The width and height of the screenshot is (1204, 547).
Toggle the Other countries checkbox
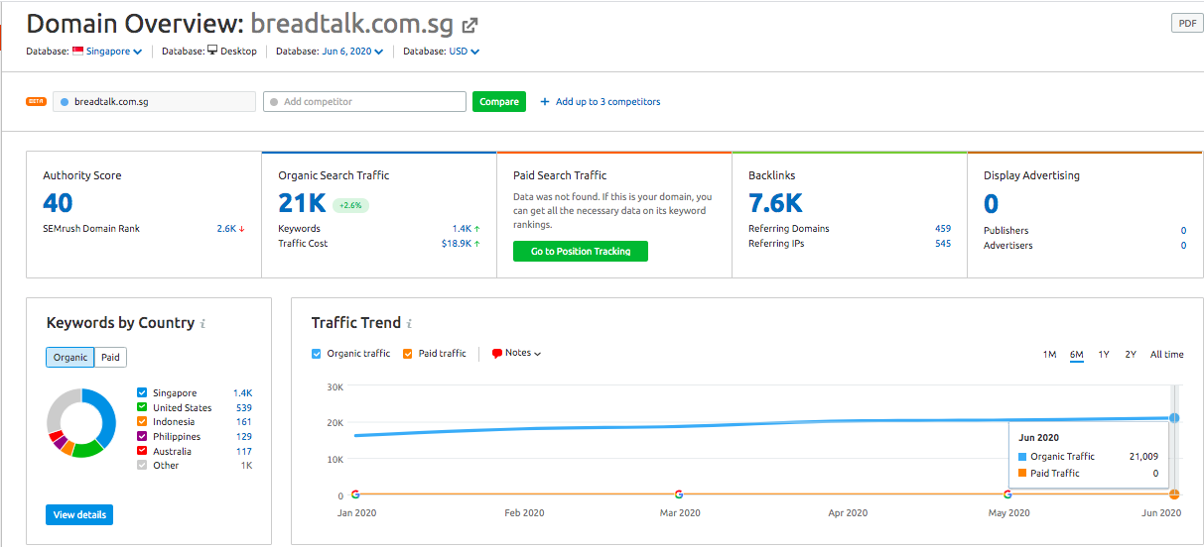(x=142, y=465)
